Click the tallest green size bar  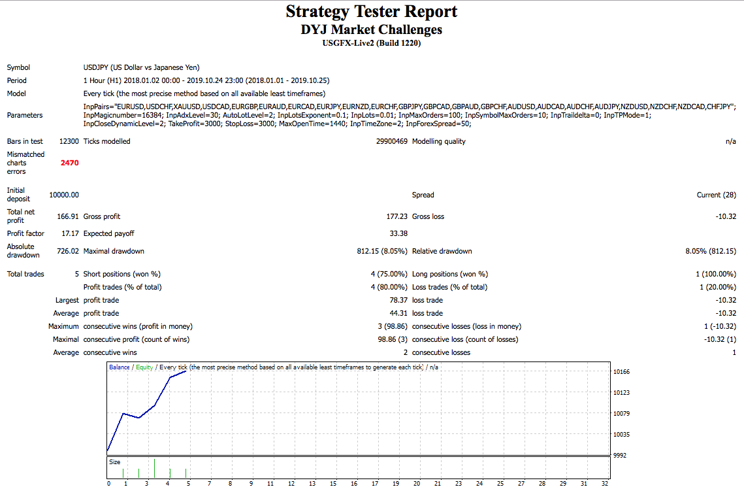click(154, 468)
